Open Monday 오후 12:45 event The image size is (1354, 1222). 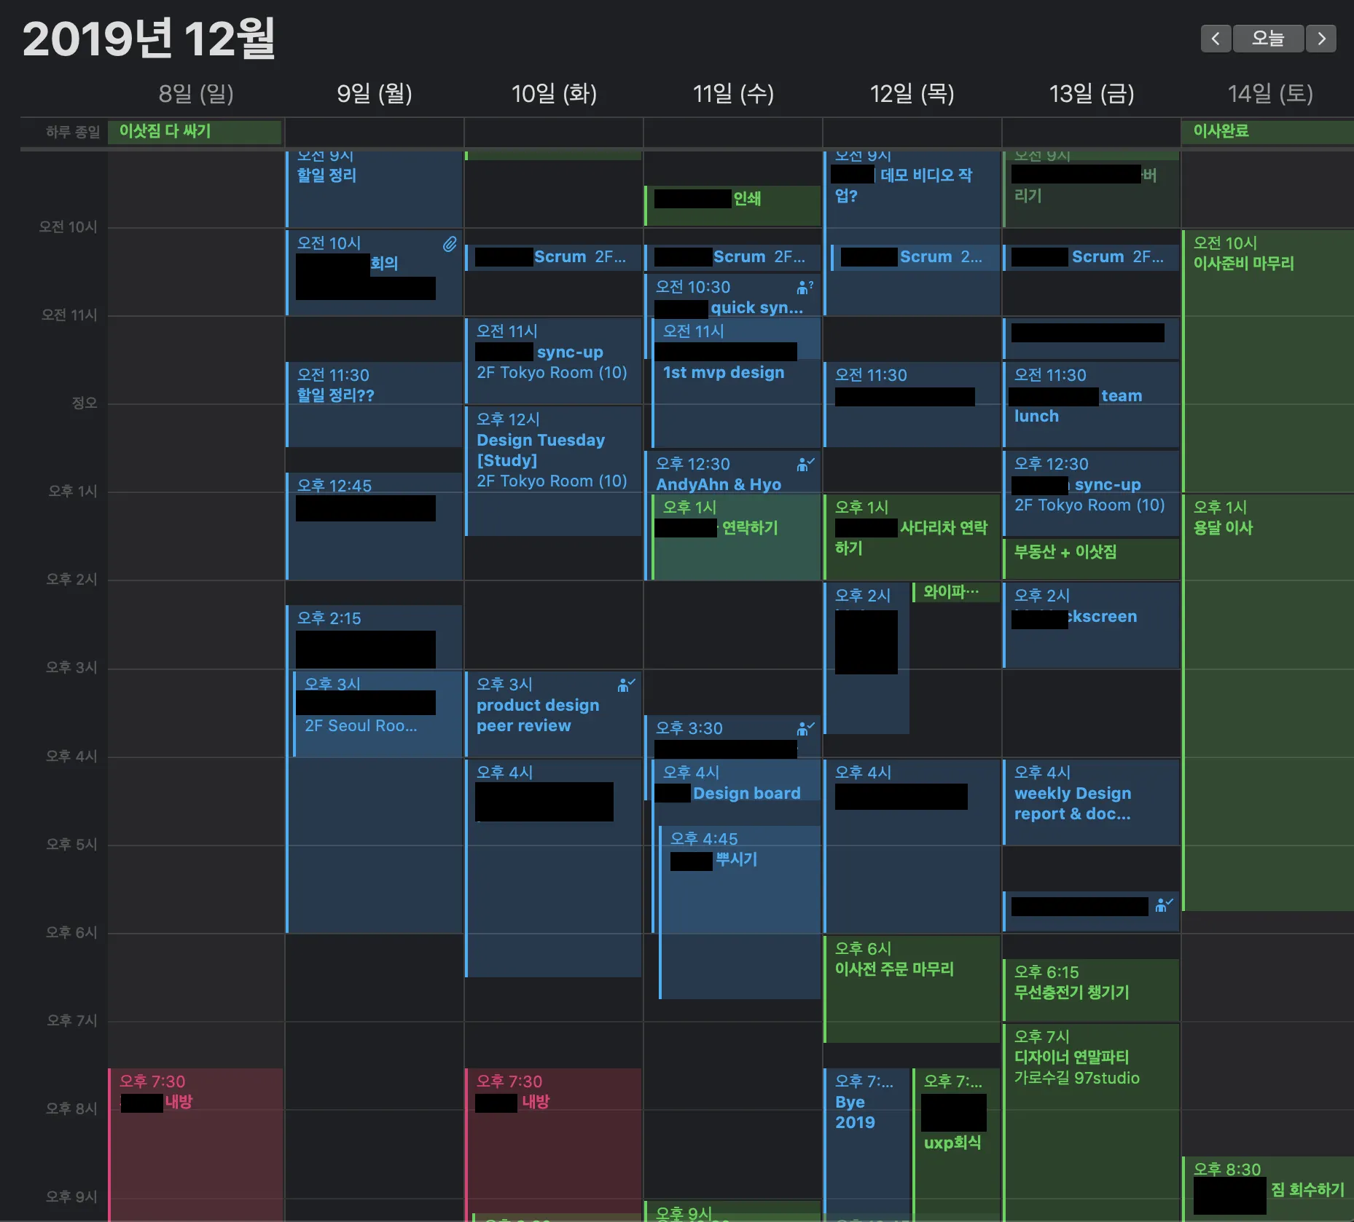pyautogui.click(x=375, y=526)
